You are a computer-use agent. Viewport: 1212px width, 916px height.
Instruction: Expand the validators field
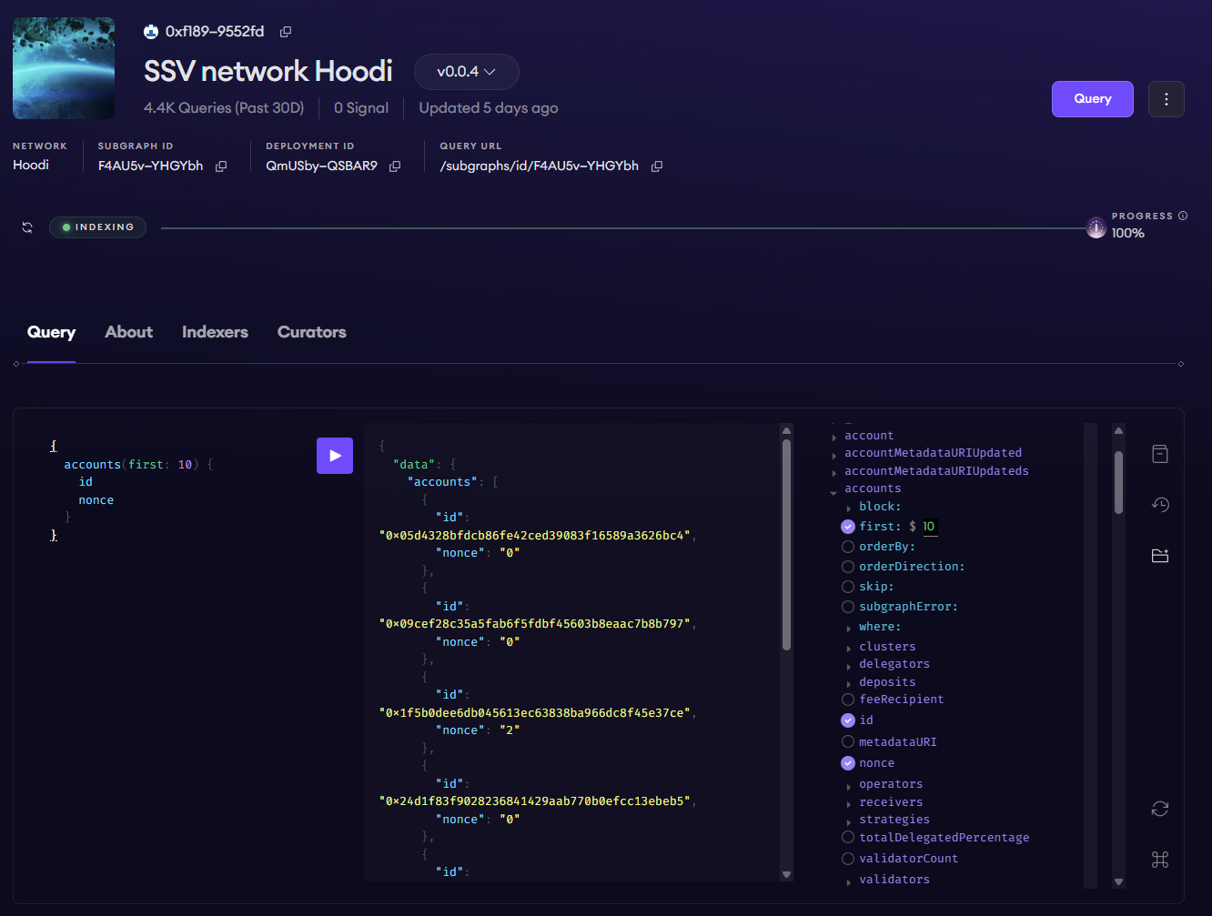849,881
